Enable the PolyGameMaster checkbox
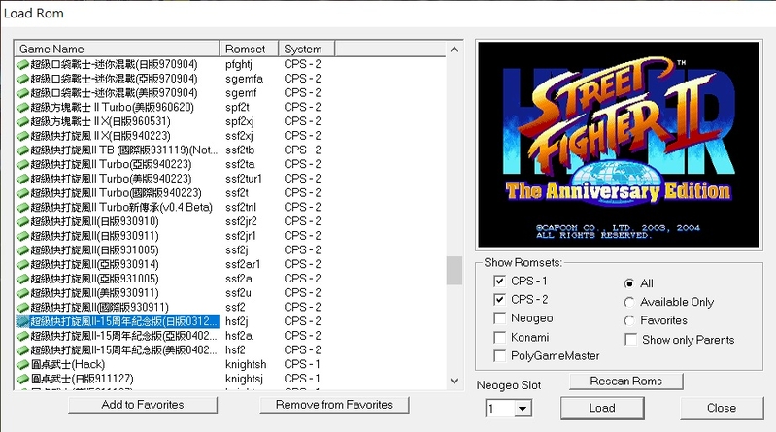Screen dimensions: 776x432 tap(500, 356)
